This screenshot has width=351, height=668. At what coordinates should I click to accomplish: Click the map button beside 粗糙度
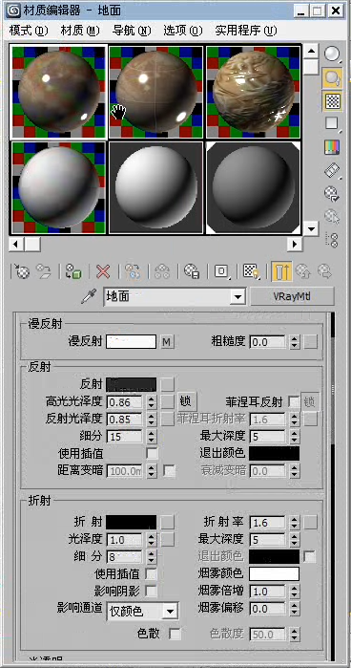coord(310,342)
